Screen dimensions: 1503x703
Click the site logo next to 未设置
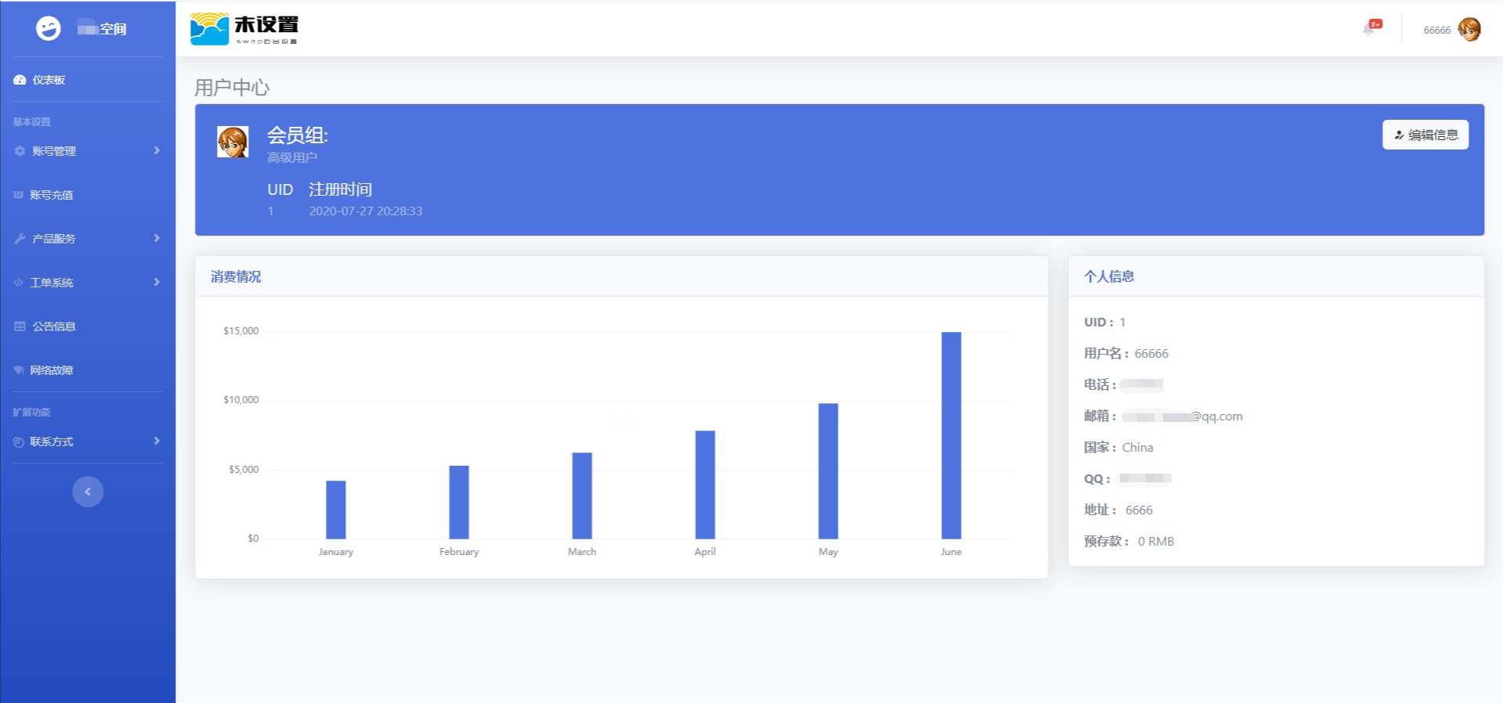(x=209, y=29)
